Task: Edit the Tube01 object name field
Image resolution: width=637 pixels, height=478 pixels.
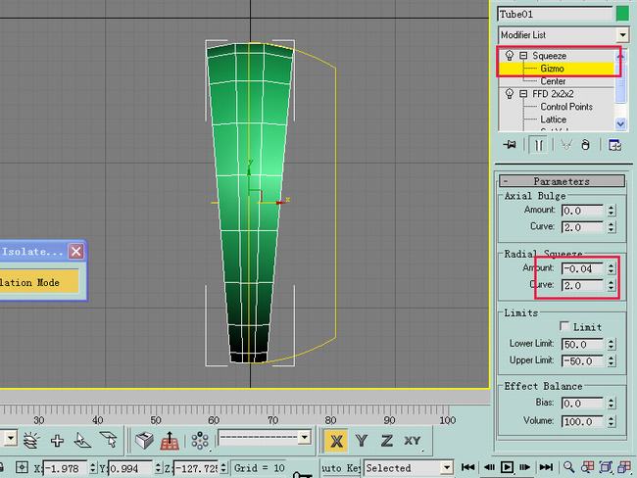Action: tap(555, 14)
